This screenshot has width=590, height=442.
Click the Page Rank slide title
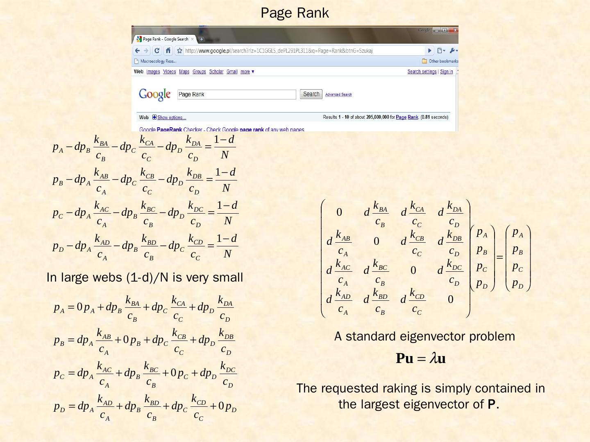click(x=295, y=13)
